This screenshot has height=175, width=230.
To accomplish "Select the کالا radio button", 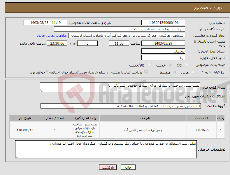I will pos(186,64).
